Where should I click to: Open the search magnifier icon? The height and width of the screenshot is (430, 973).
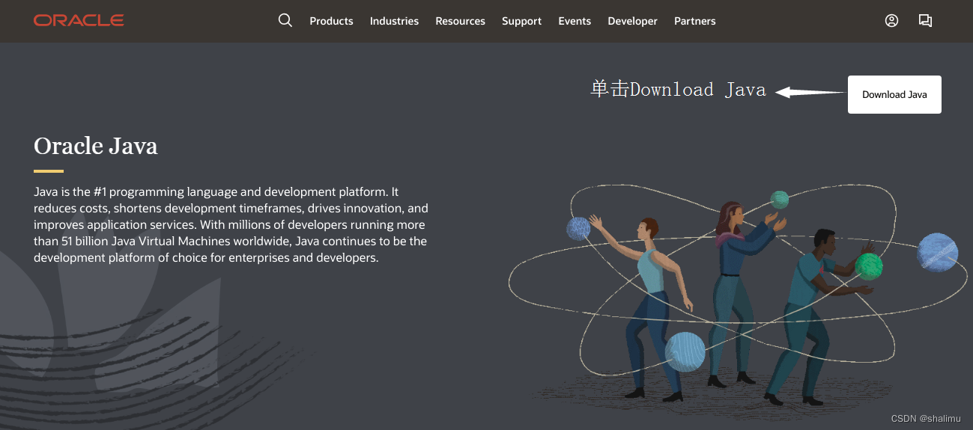[x=285, y=21]
